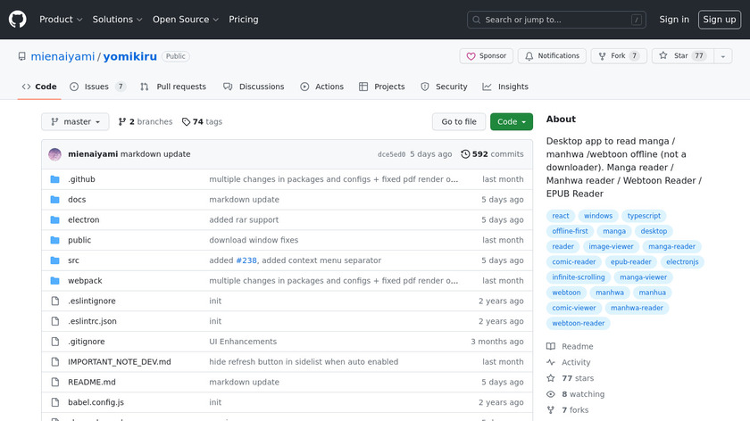750x421 pixels.
Task: Expand the Solutions menu
Action: pyautogui.click(x=117, y=20)
